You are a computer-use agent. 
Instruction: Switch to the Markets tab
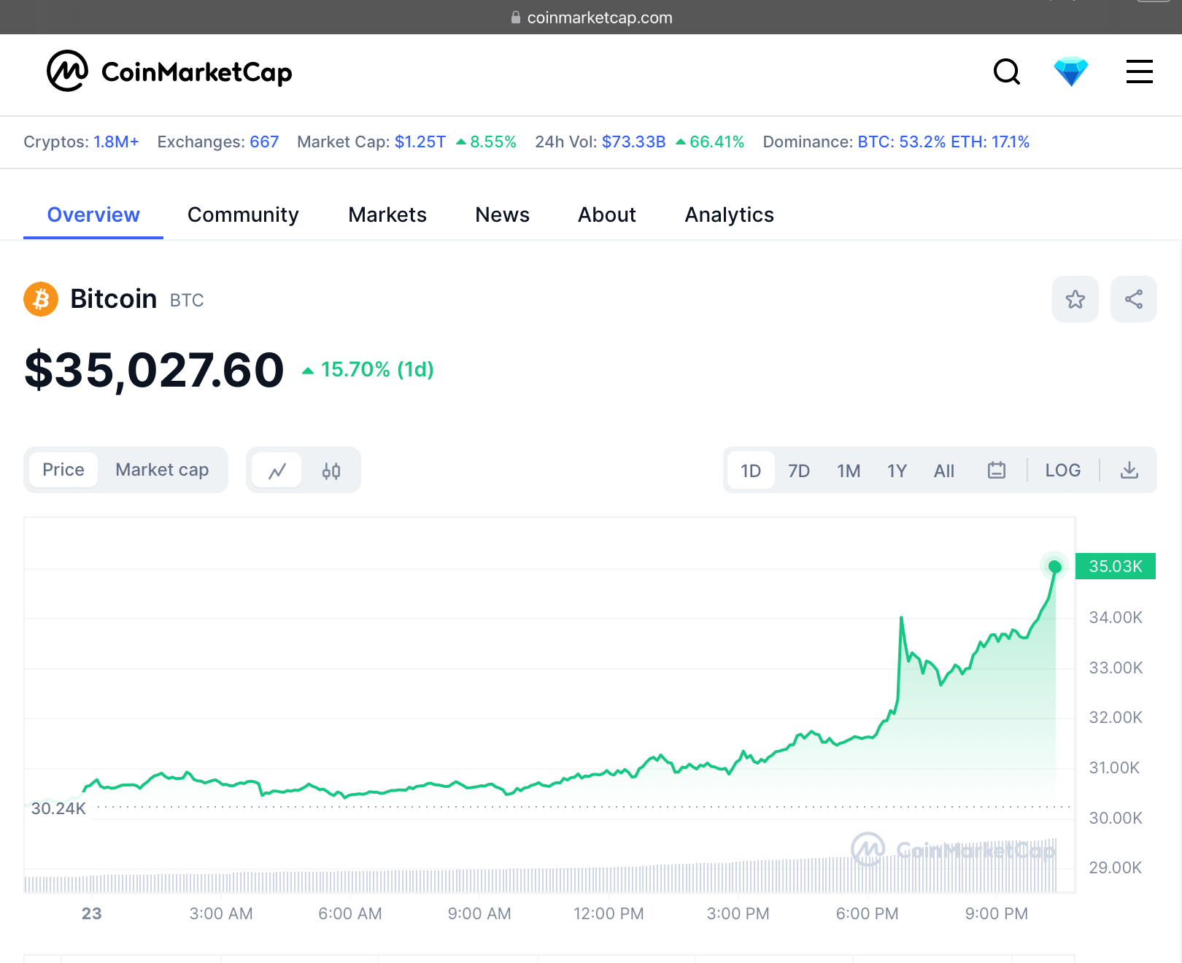tap(387, 214)
